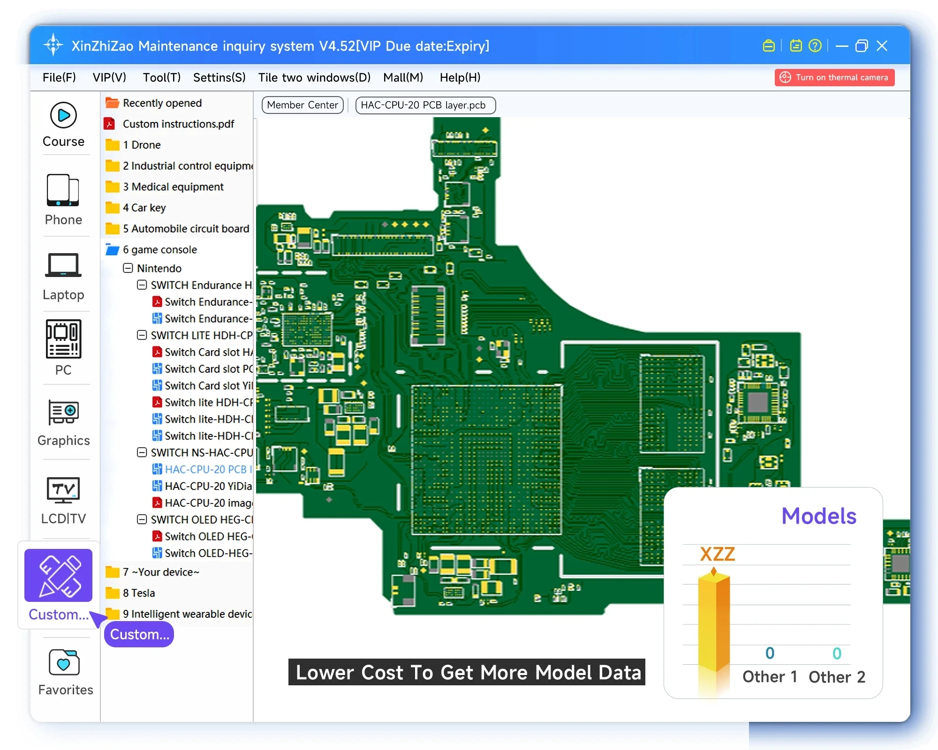Collapse the Nintendo tree node

tap(128, 268)
